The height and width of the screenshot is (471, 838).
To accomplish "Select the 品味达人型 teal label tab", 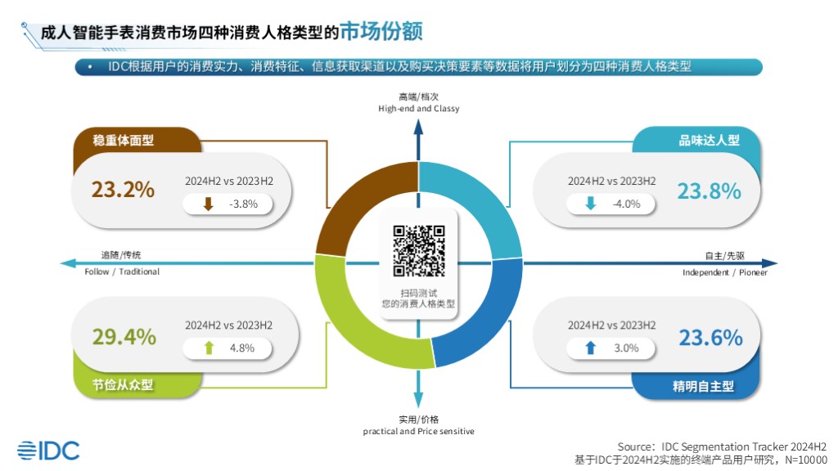I will (698, 141).
